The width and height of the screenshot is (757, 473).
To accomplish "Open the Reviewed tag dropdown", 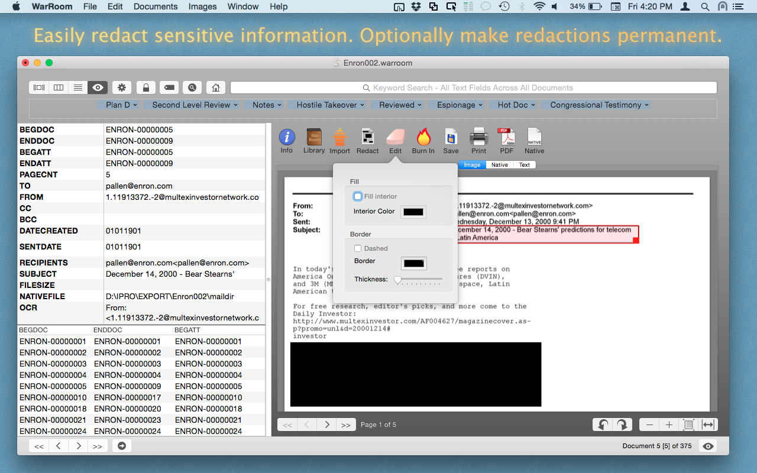I will coord(400,105).
